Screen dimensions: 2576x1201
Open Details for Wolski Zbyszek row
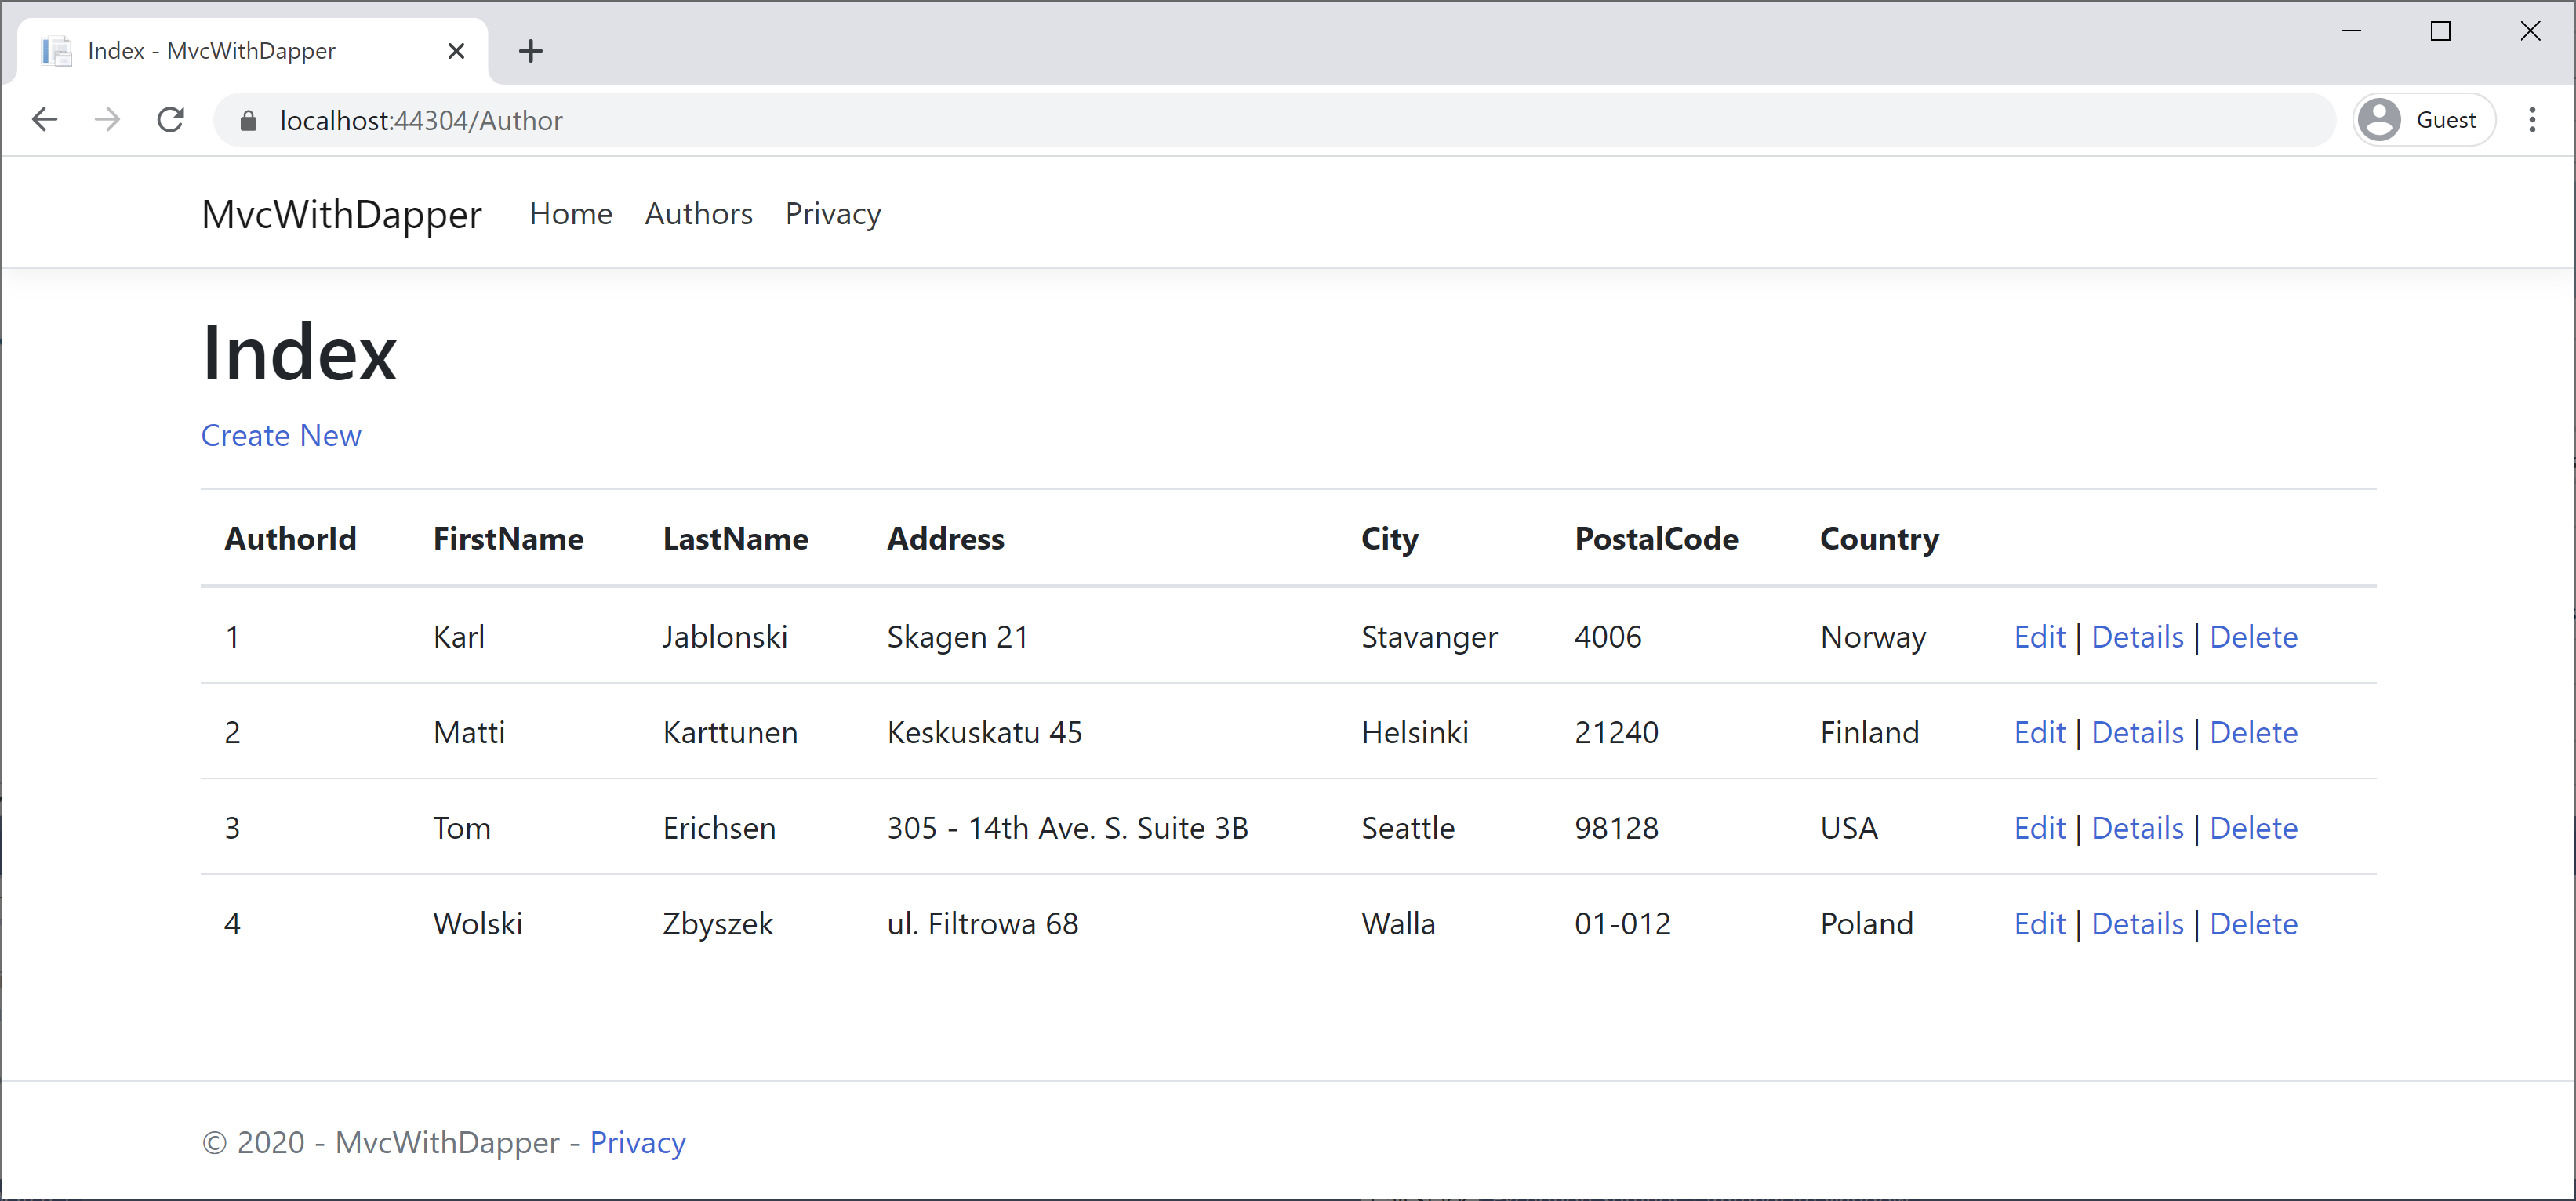2136,924
